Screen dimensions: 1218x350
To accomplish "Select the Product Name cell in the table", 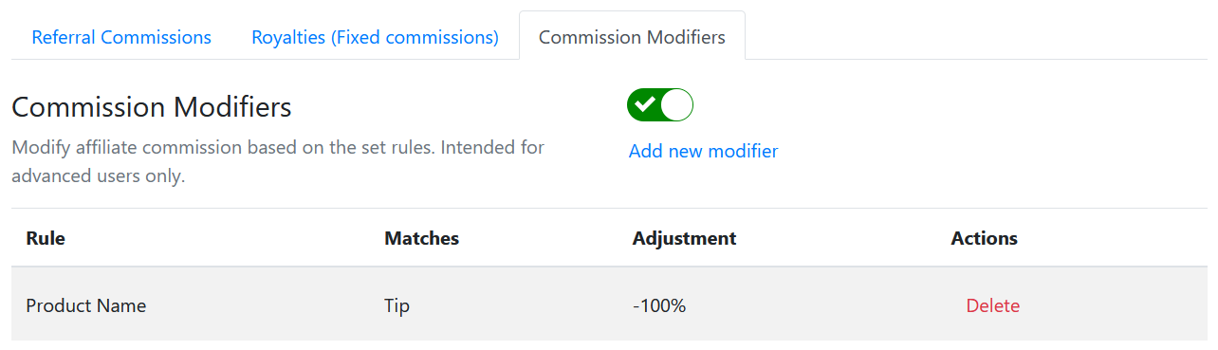I will coord(86,305).
